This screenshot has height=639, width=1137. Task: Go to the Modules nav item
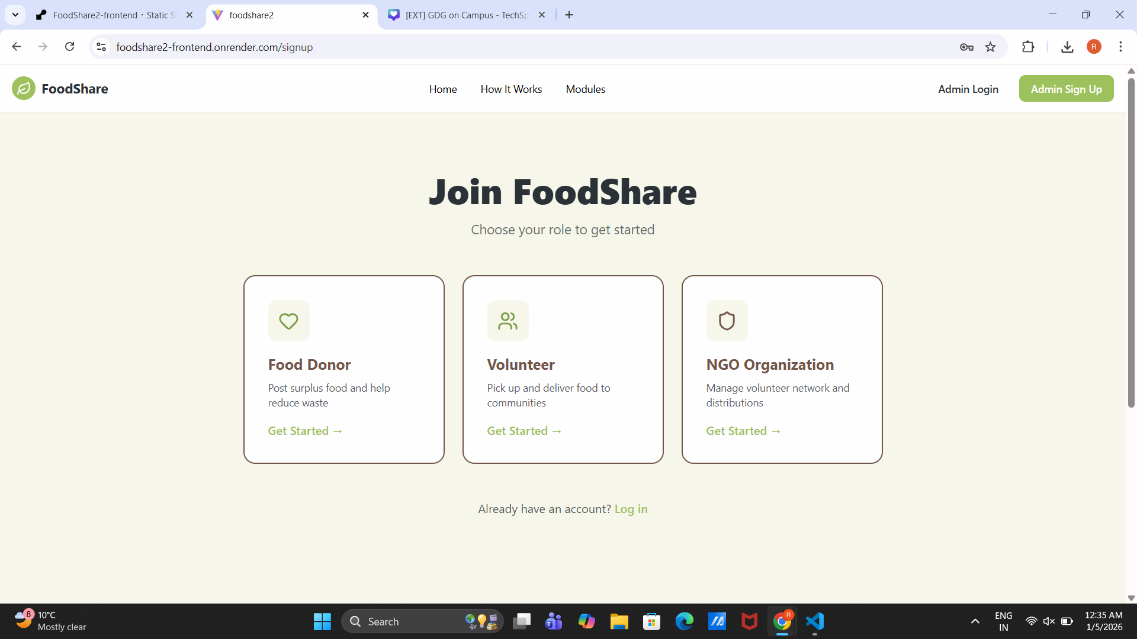click(585, 89)
